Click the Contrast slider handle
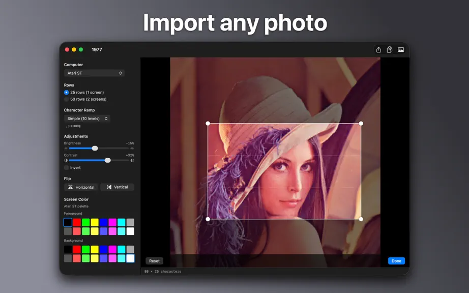 [108, 160]
